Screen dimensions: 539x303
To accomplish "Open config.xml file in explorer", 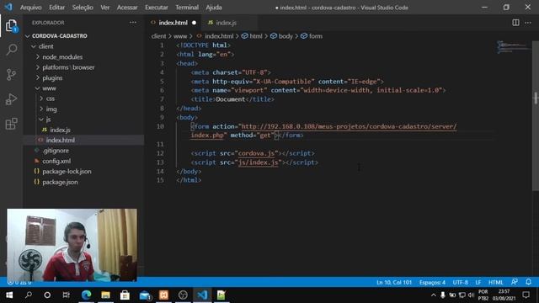I will (56, 161).
